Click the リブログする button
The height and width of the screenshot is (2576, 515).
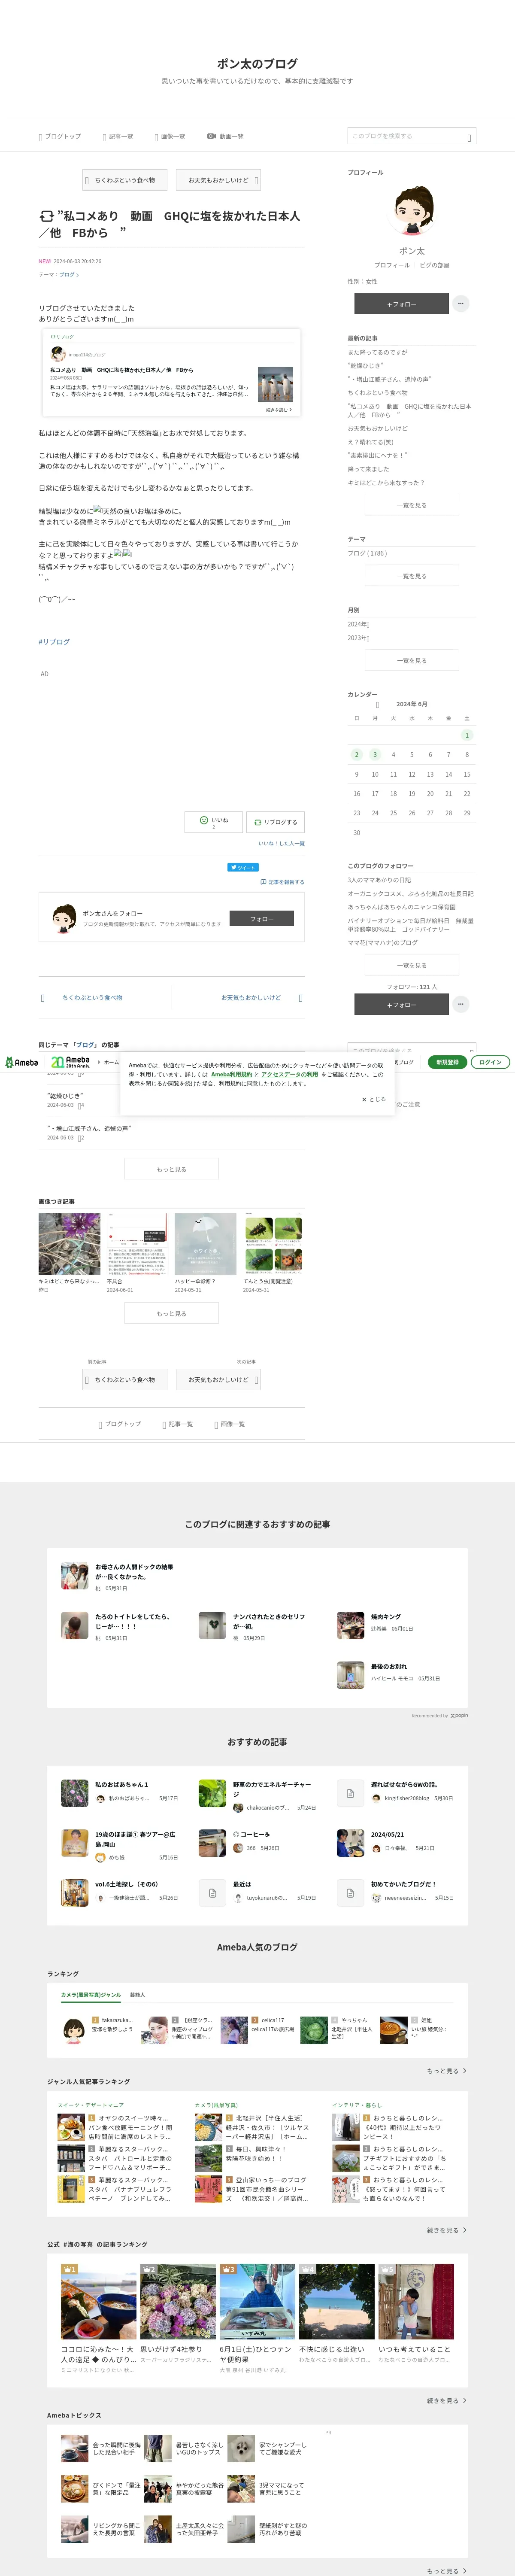(275, 822)
